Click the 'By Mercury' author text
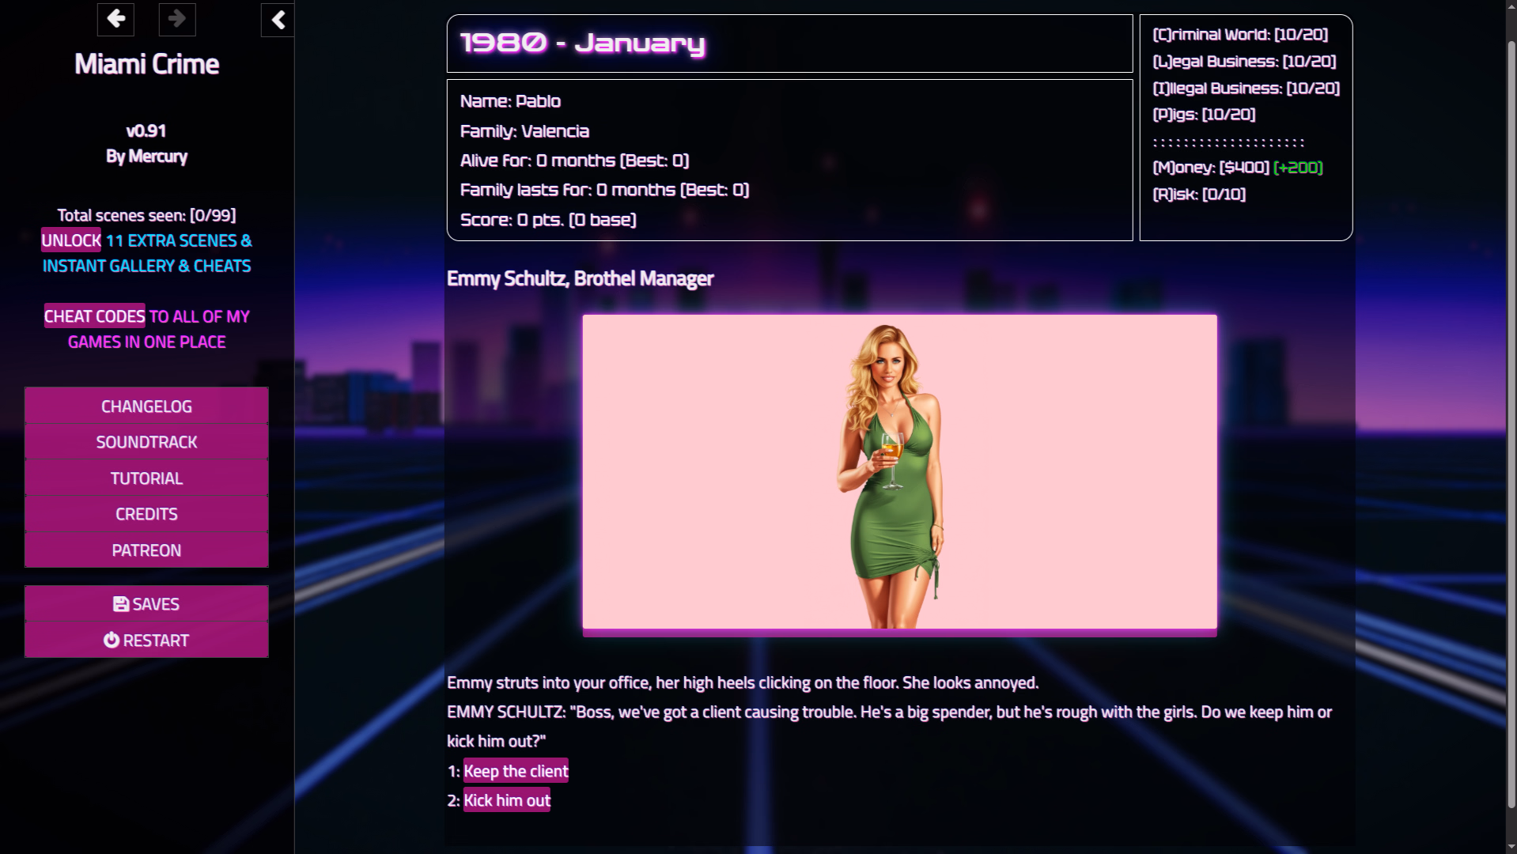 (146, 157)
